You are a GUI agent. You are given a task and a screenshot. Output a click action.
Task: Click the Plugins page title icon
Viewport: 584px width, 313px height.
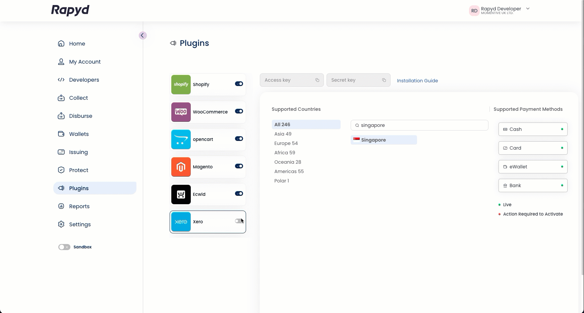click(x=173, y=43)
